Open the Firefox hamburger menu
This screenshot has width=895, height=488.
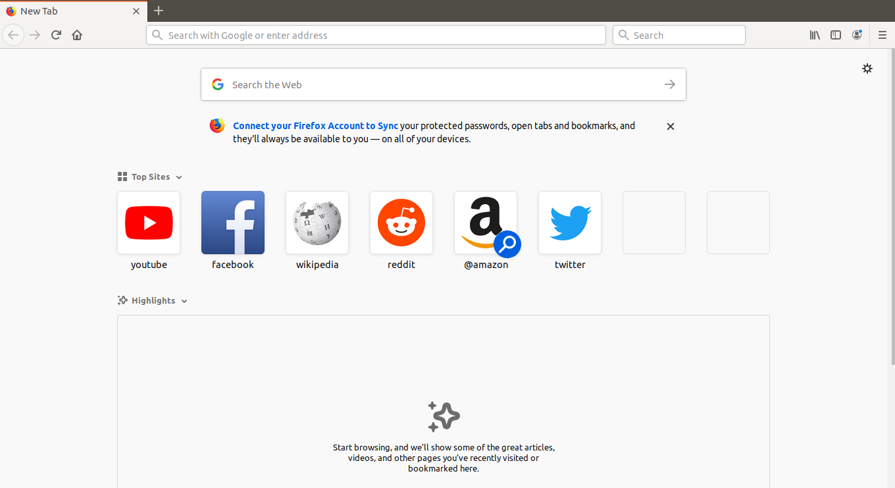pos(882,35)
